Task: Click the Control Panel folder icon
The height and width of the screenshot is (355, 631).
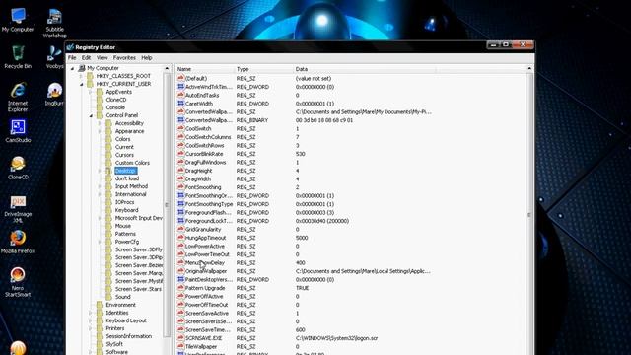Action: (x=100, y=115)
